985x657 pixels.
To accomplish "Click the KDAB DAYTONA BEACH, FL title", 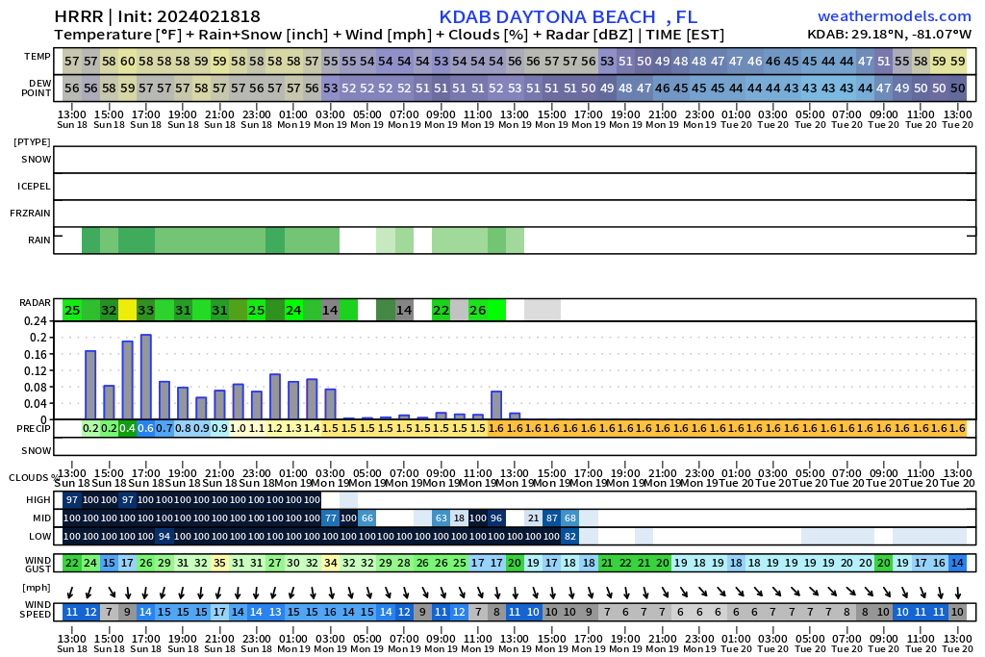I will pos(568,17).
